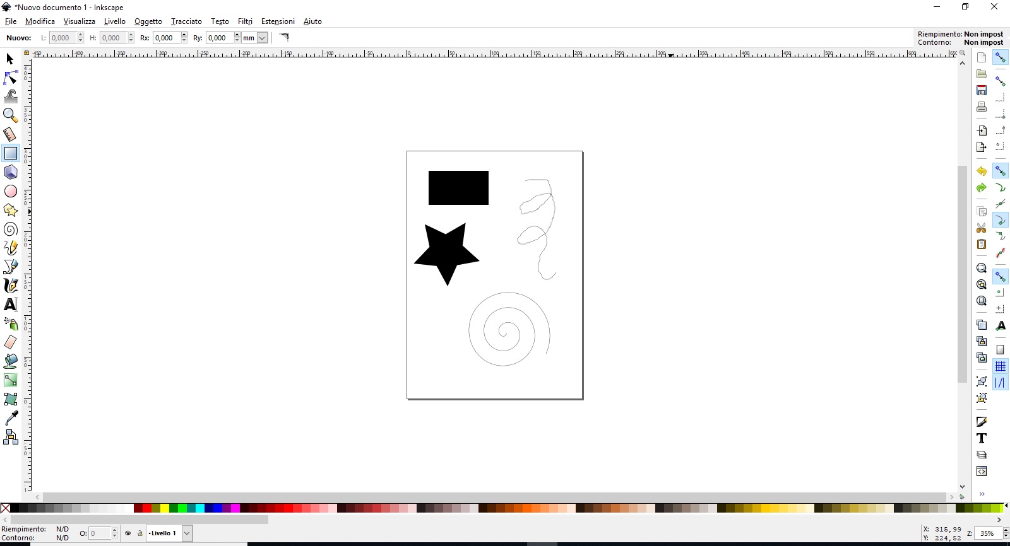Image resolution: width=1010 pixels, height=546 pixels.
Task: Click the Cut scissors icon
Action: (x=982, y=228)
